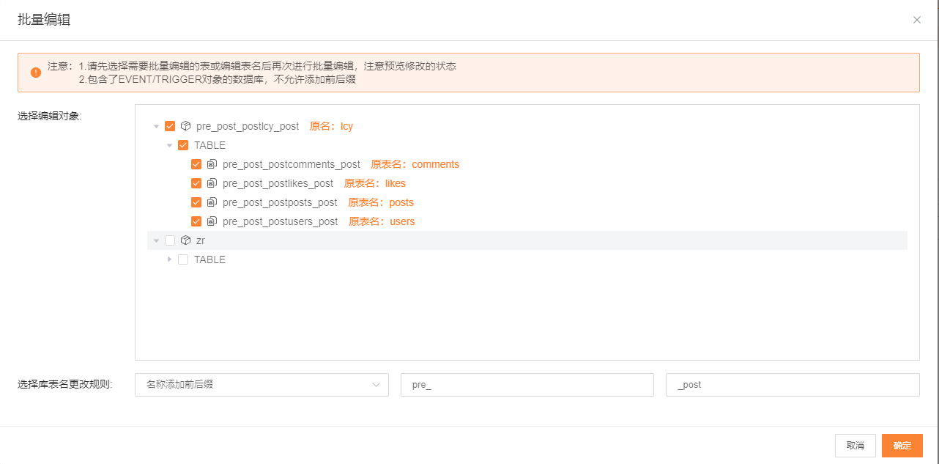Click the table icon next to pre_post_postposts_post
Image resolution: width=939 pixels, height=464 pixels.
[x=212, y=202]
